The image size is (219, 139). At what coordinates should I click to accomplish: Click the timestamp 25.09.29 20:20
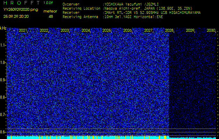[x=16, y=16]
